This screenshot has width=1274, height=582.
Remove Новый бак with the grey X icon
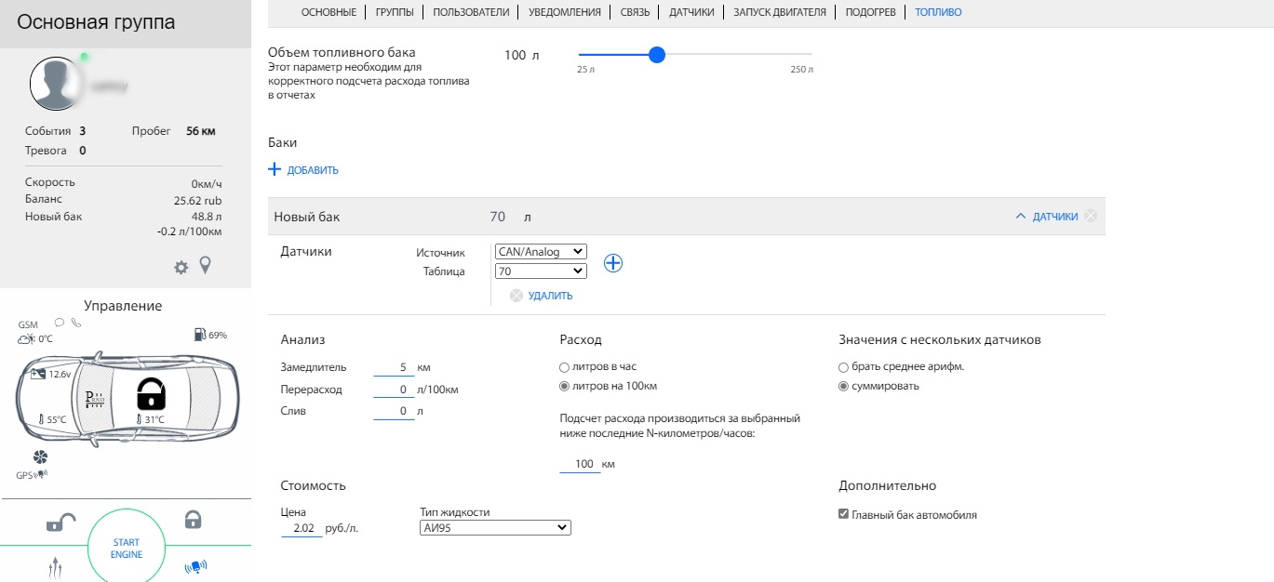(x=1091, y=217)
